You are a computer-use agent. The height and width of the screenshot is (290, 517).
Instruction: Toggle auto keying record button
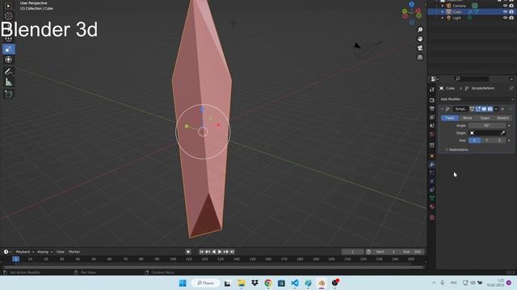[188, 252]
